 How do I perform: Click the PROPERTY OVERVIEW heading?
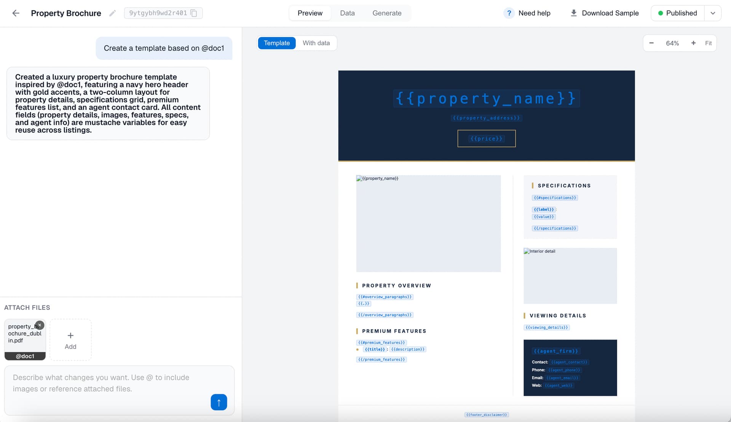pyautogui.click(x=396, y=286)
